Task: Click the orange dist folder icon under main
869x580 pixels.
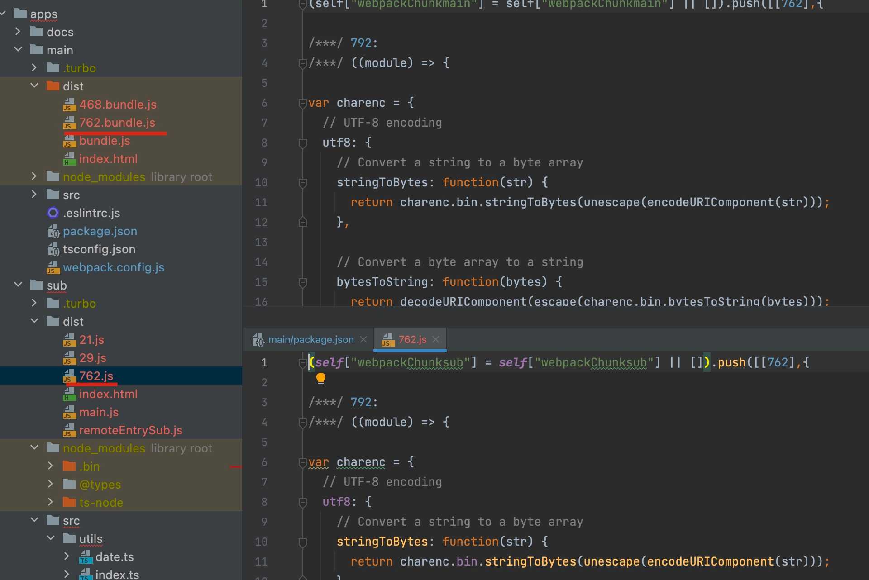Action: pyautogui.click(x=53, y=86)
